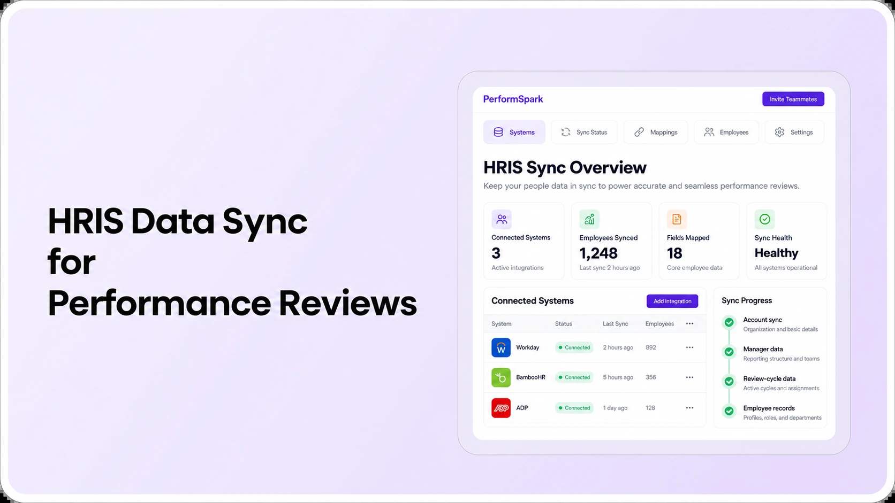Open more options for the BambooHR row
The width and height of the screenshot is (895, 503).
tap(689, 377)
